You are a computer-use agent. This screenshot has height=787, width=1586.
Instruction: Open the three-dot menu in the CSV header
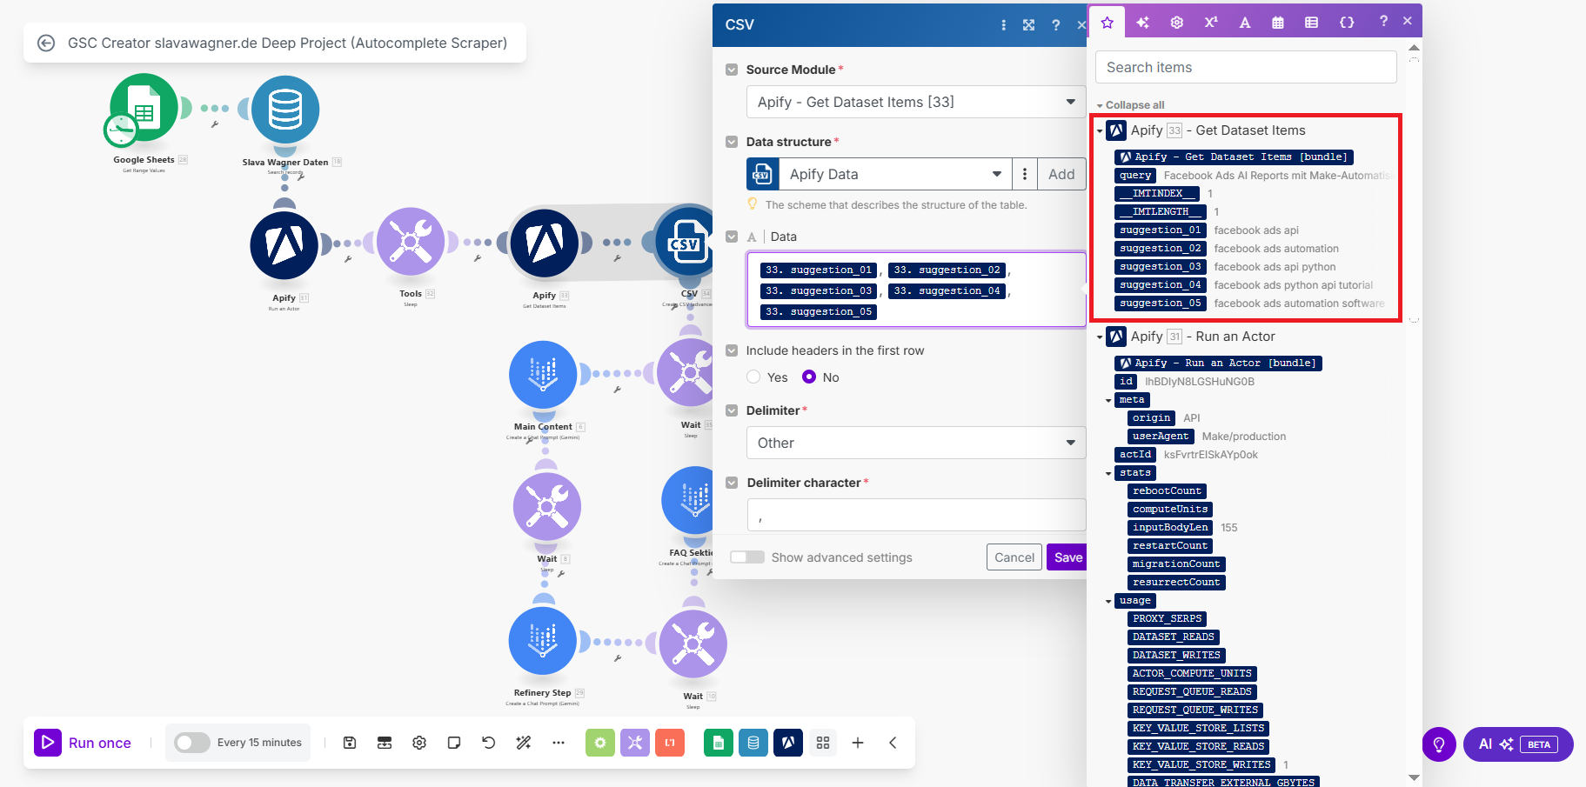(1004, 25)
